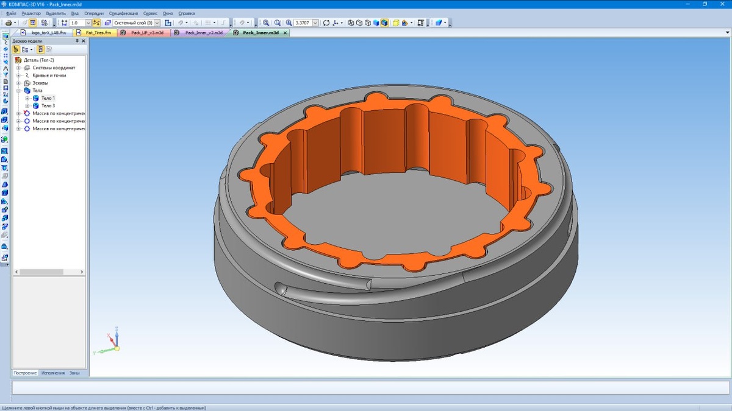Toggle the snapping icon next to step field
732x411 pixels.
(x=96, y=23)
